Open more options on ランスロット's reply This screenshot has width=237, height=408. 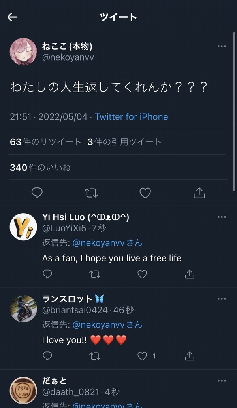[222, 299]
